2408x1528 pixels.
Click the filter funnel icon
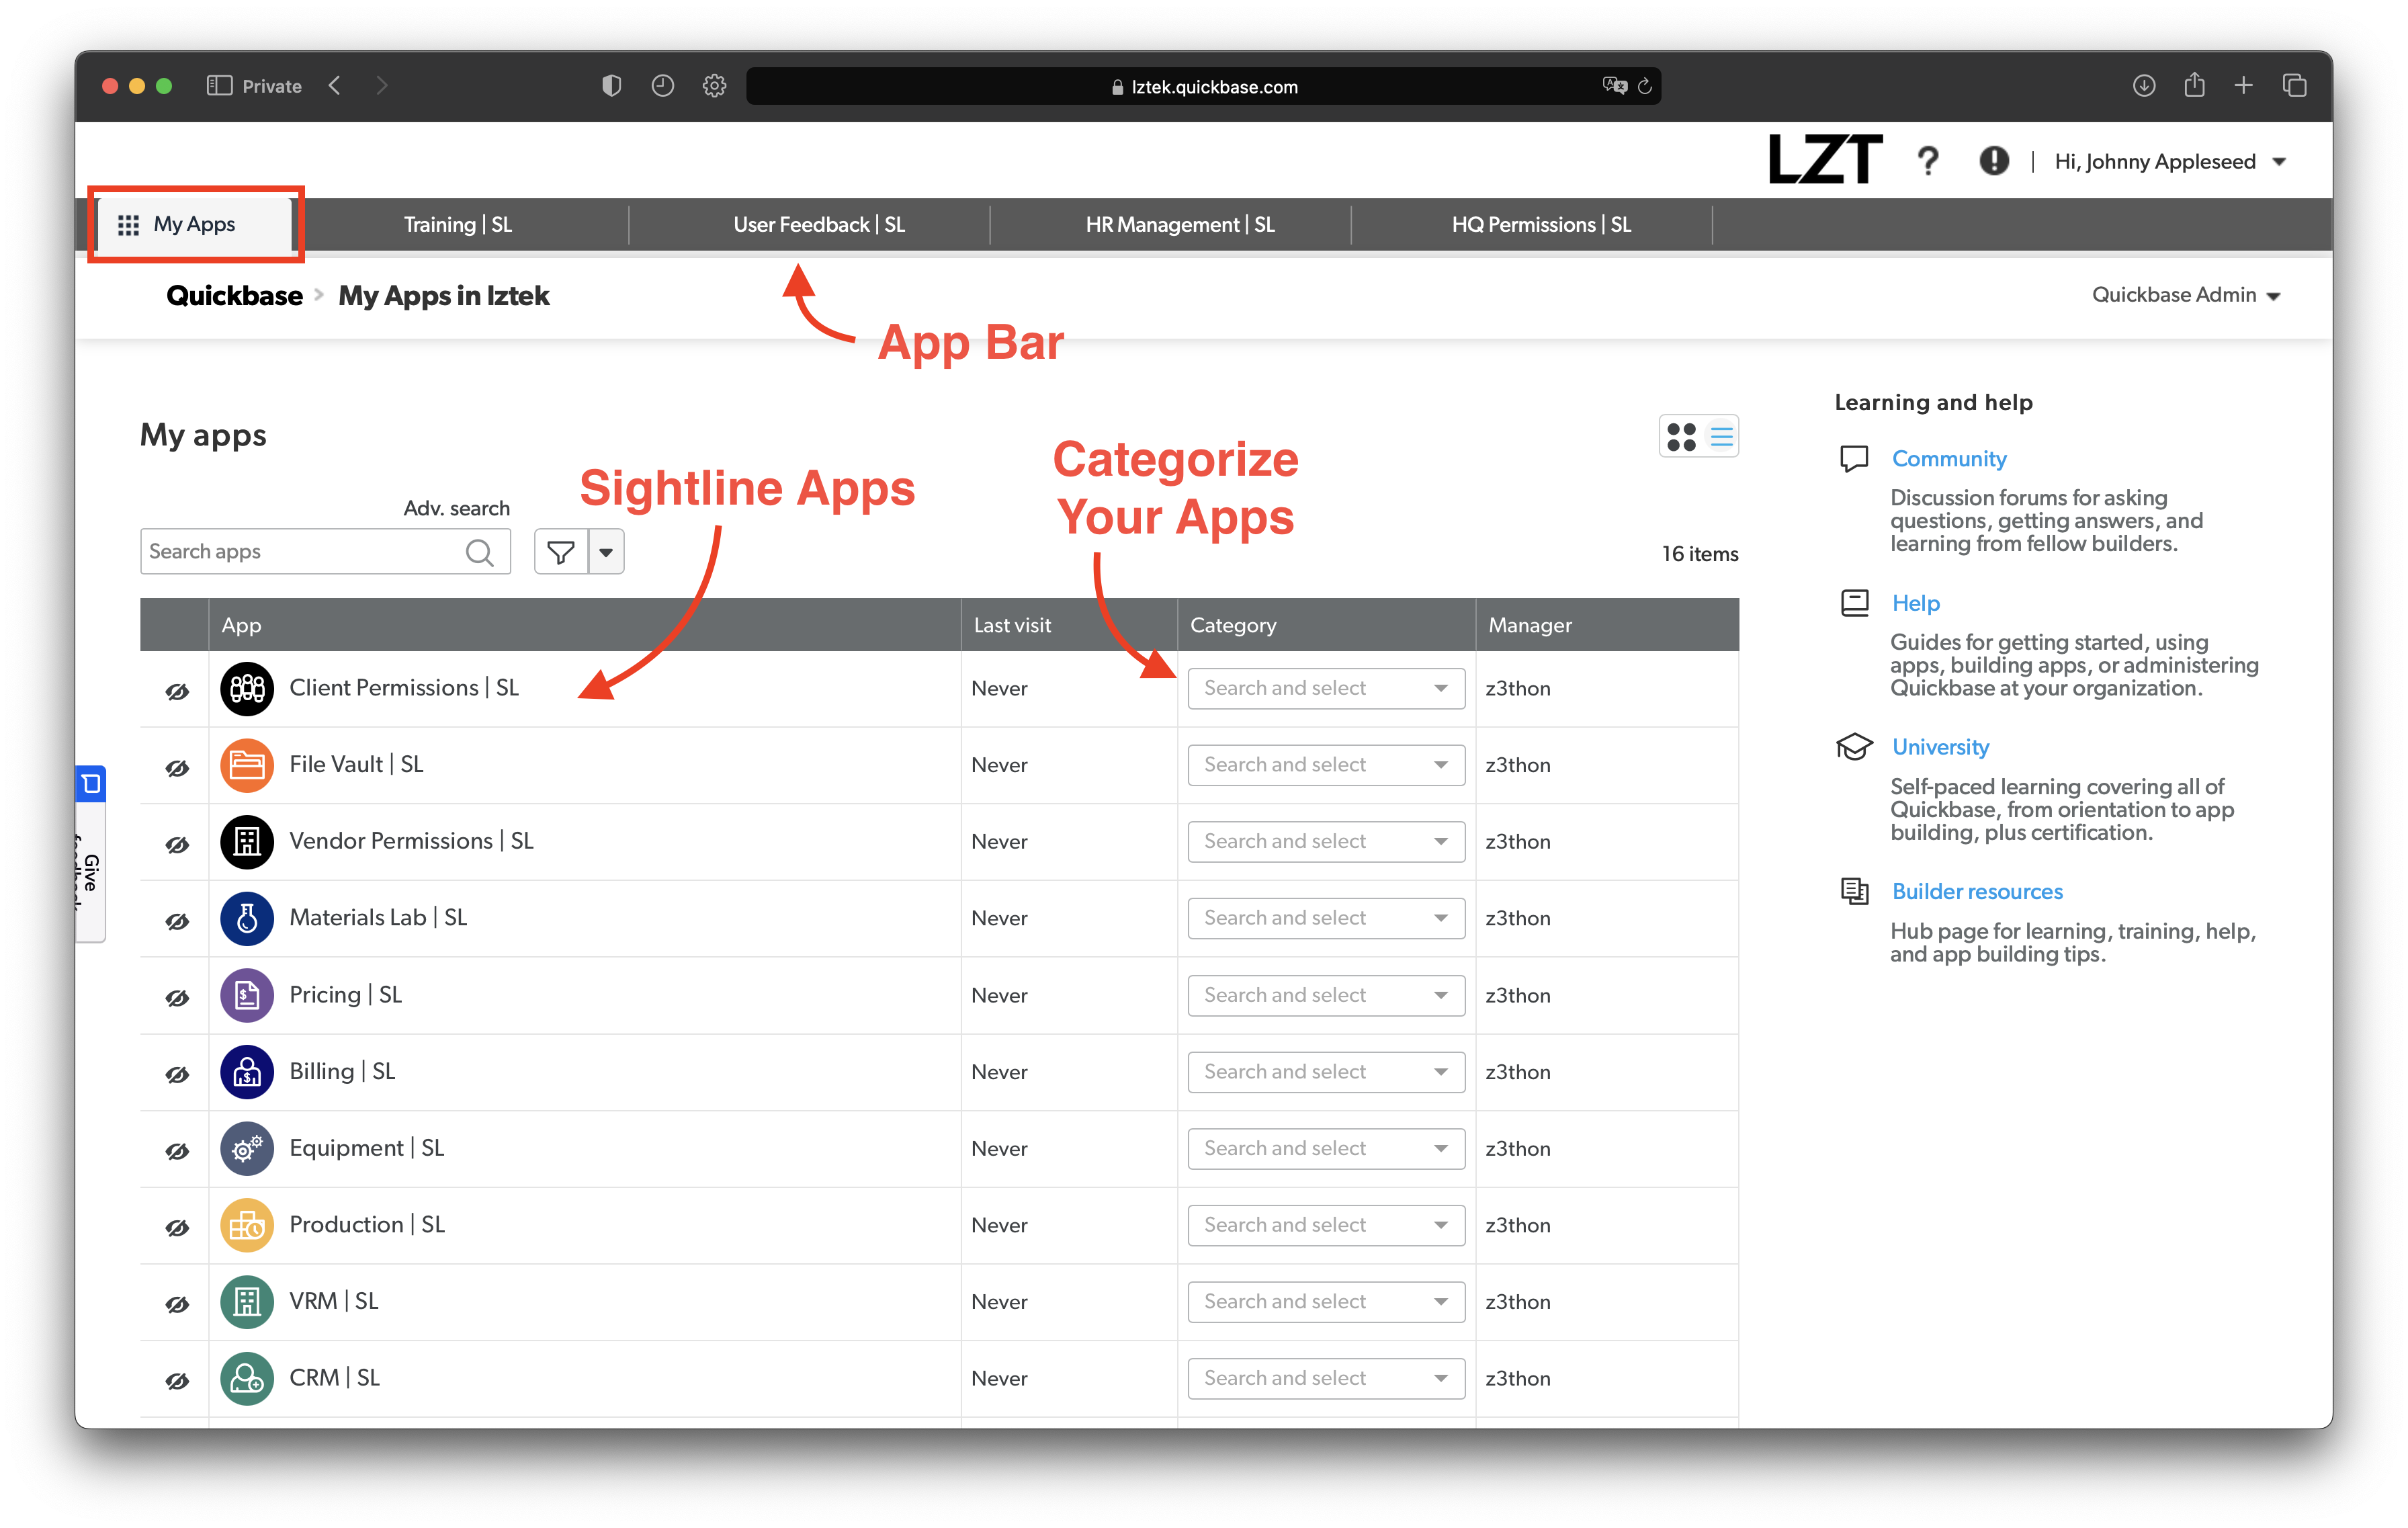coord(561,551)
